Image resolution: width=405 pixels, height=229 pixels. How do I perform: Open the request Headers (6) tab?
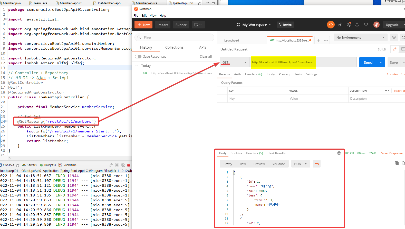[253, 74]
